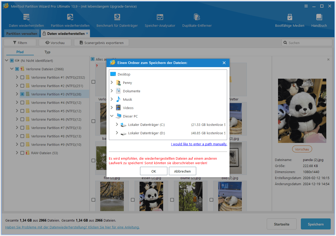Expand Verlorene Partition #7 node

pos(17,128)
